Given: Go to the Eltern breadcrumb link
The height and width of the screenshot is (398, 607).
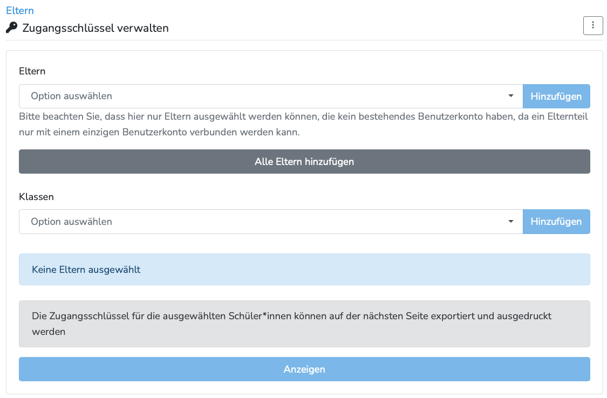Looking at the screenshot, I should 19,10.
